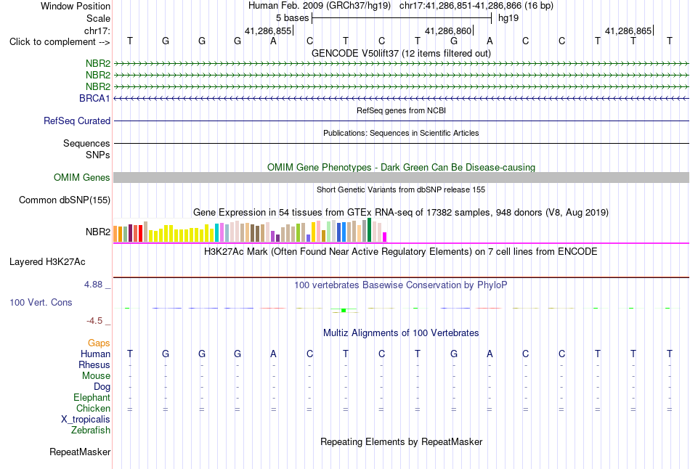The height and width of the screenshot is (469, 690).
Task: Click the chr17: ruler label
Action: (97, 30)
